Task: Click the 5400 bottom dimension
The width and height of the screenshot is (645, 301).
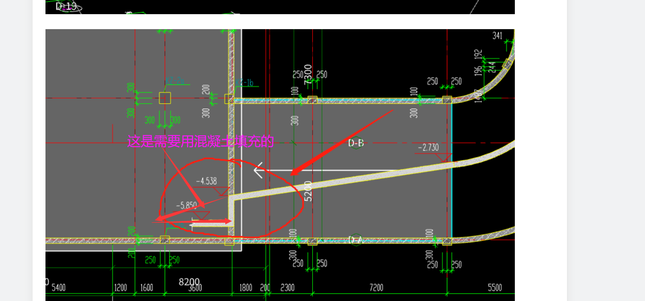Action: 58,288
